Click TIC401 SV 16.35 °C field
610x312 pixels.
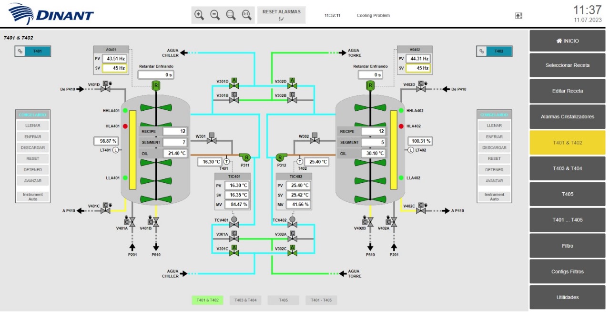pyautogui.click(x=237, y=195)
